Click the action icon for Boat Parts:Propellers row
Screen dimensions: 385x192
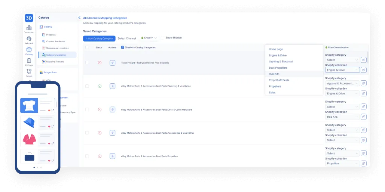(113, 156)
